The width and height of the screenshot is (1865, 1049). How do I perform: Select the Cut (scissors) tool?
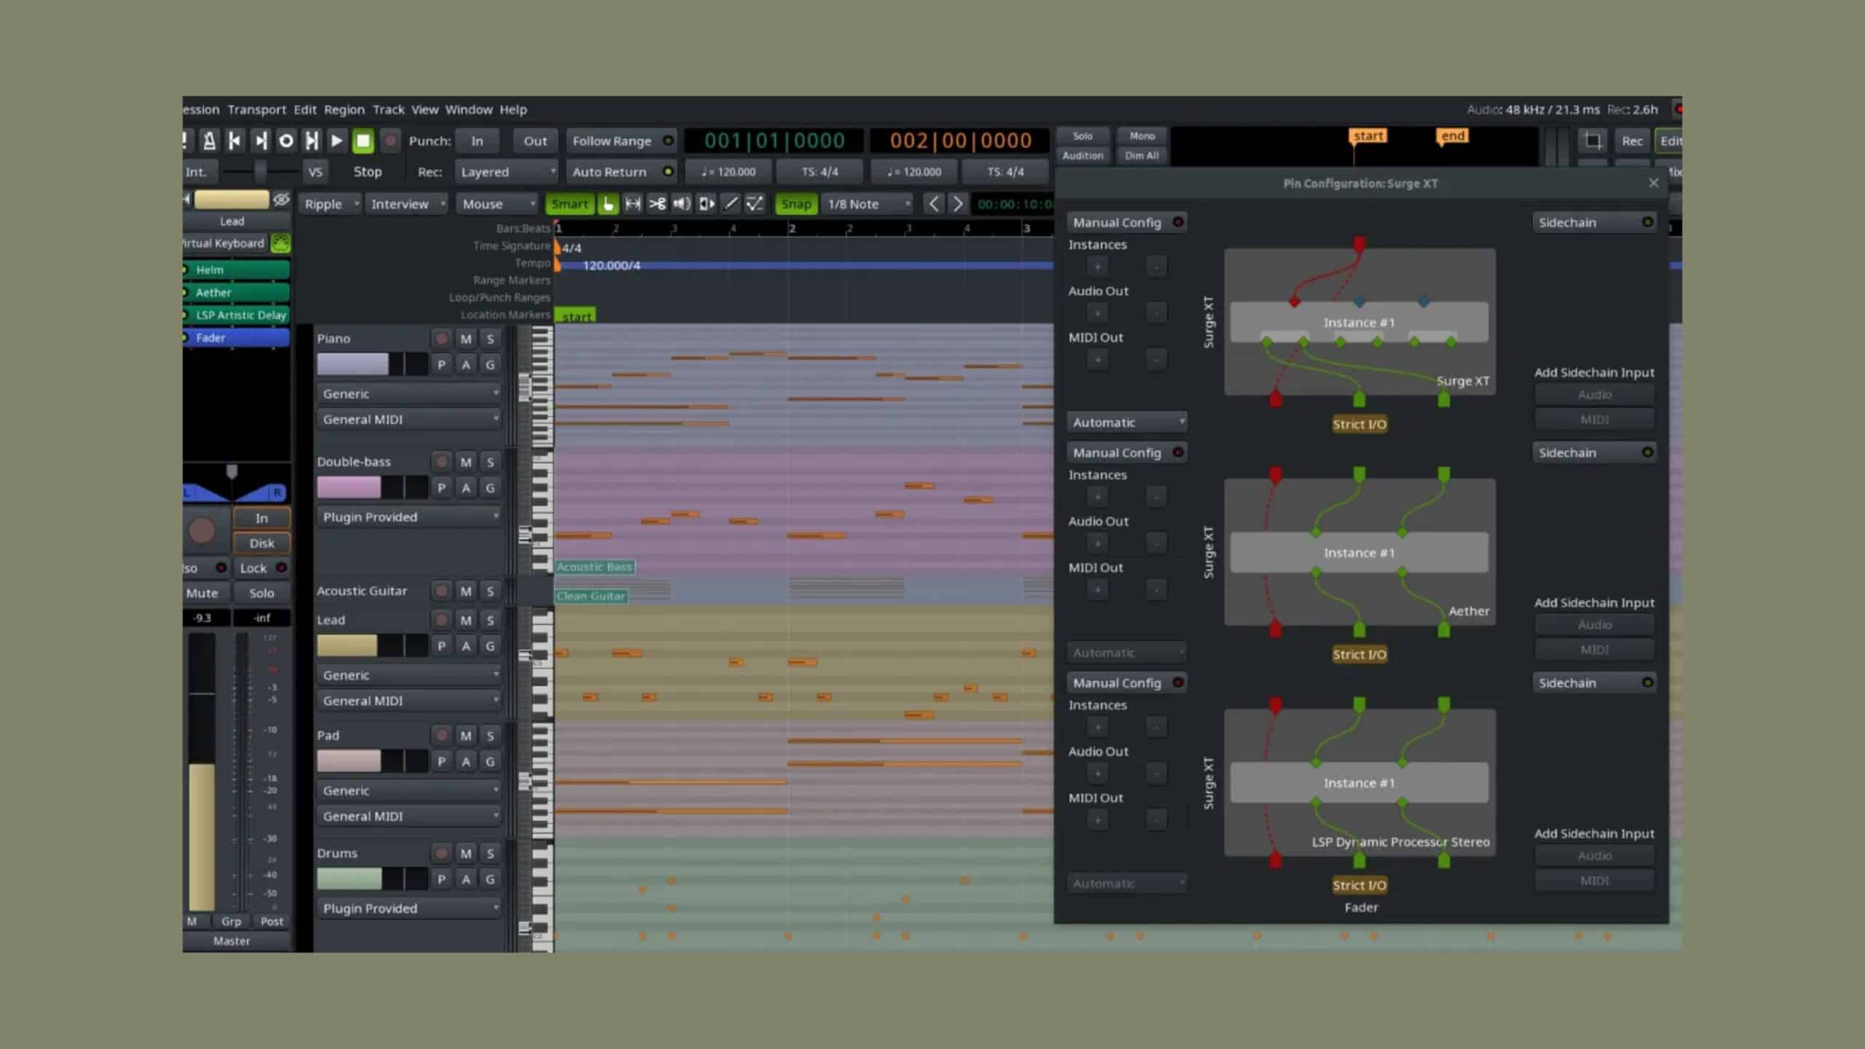(657, 204)
